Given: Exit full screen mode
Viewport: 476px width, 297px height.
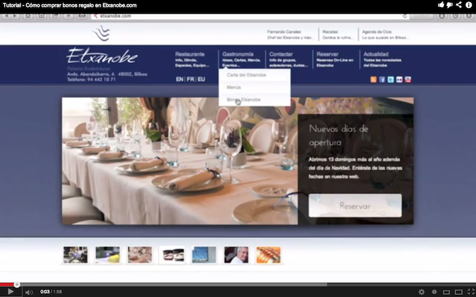Looking at the screenshot, I should click(x=471, y=292).
